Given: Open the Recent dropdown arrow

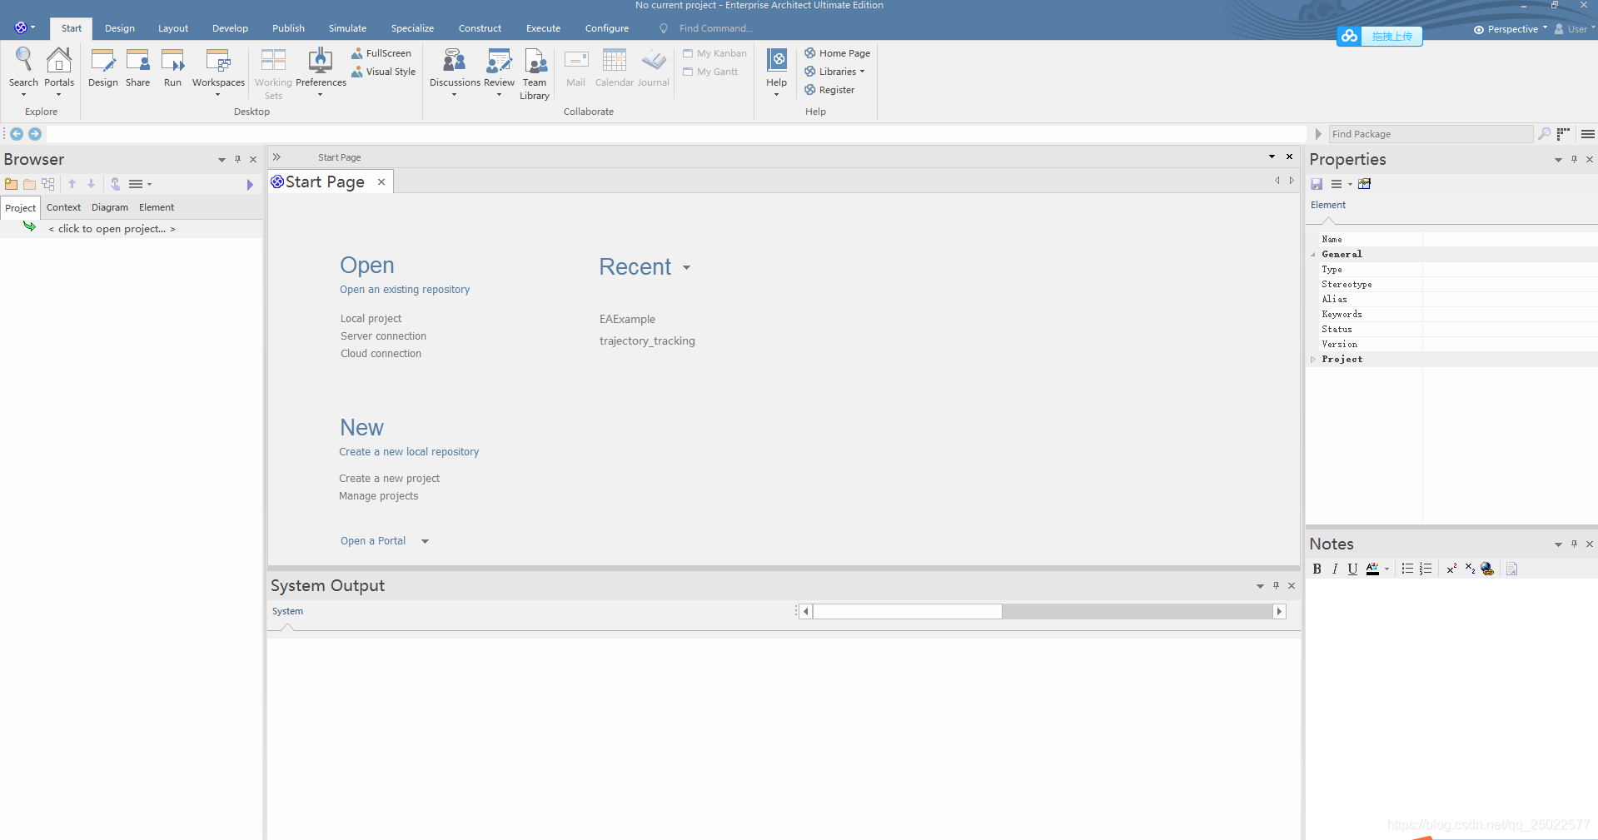Looking at the screenshot, I should [687, 267].
